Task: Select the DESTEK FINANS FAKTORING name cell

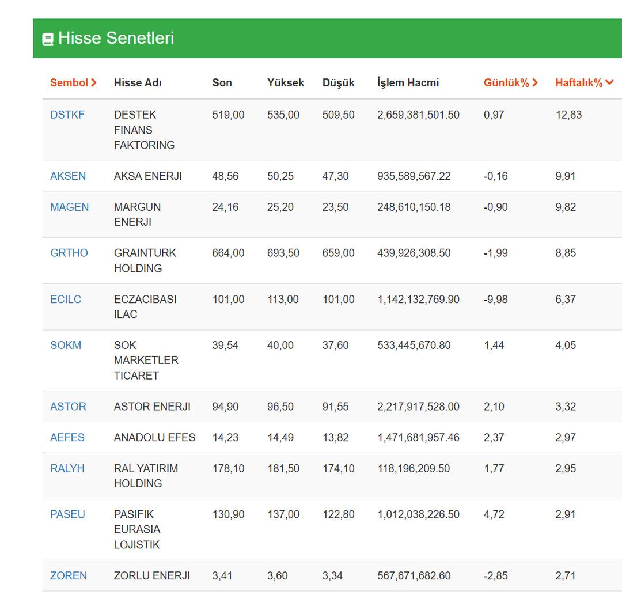Action: [144, 130]
